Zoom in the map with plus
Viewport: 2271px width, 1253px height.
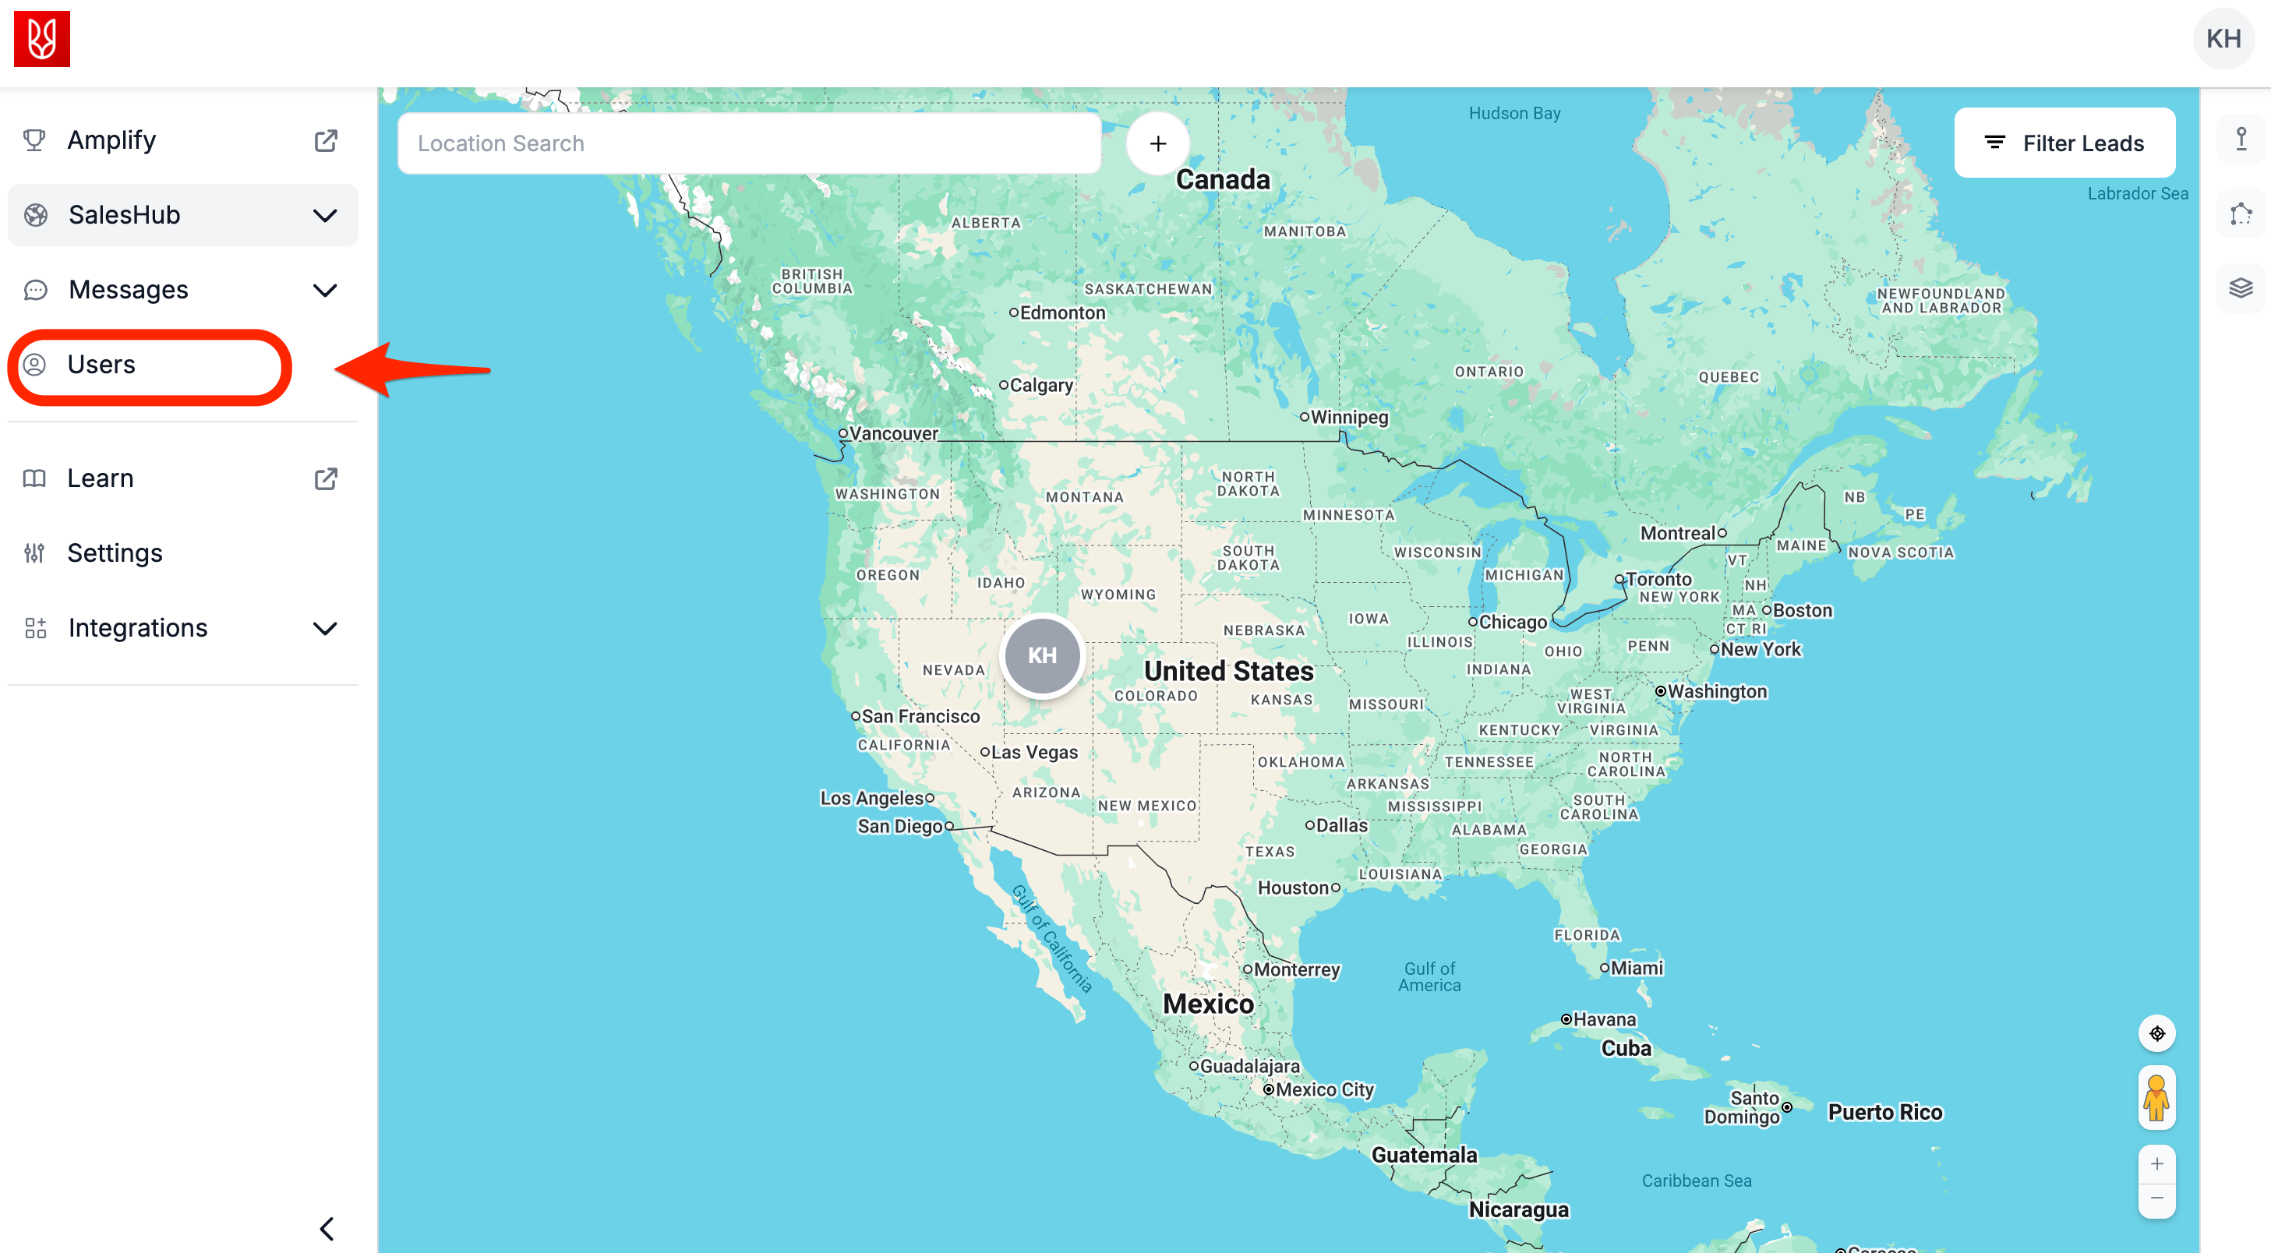[2156, 1164]
